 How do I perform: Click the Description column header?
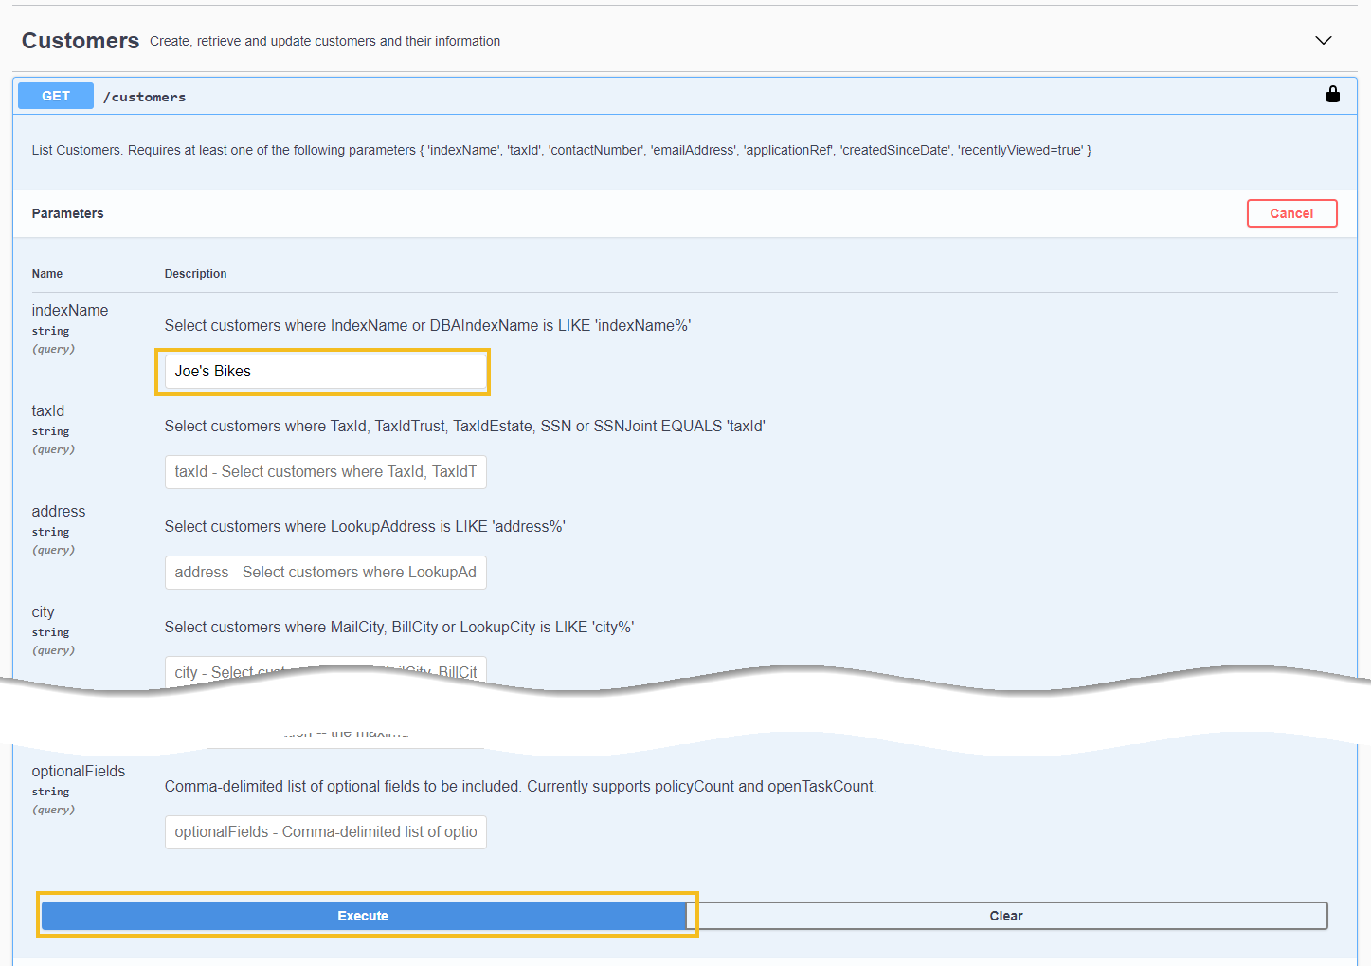click(x=195, y=274)
